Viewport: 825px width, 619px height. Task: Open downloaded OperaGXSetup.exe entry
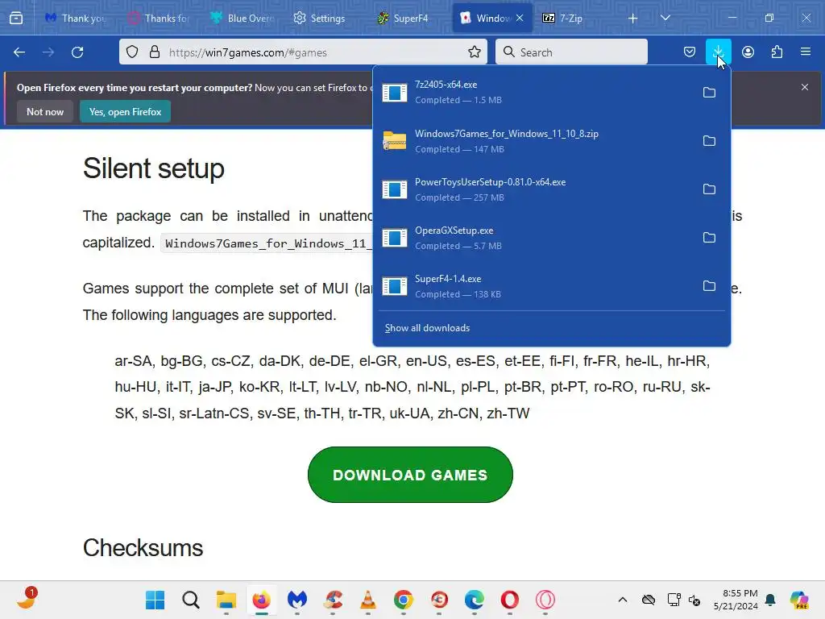click(x=534, y=238)
